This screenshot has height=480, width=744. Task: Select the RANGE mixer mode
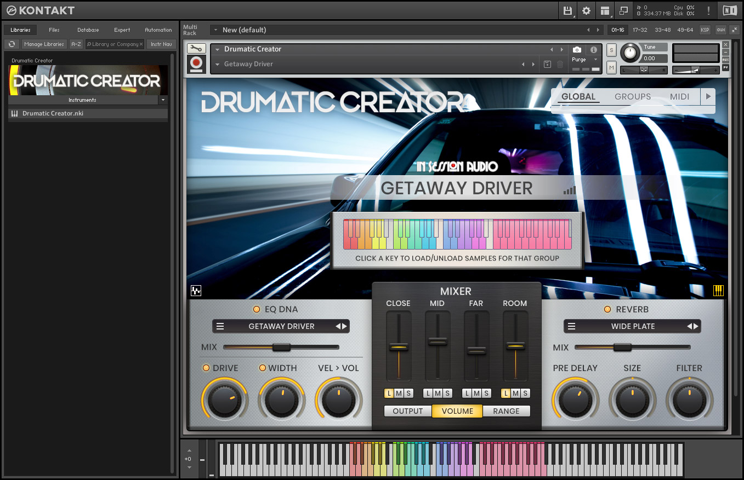tap(506, 411)
